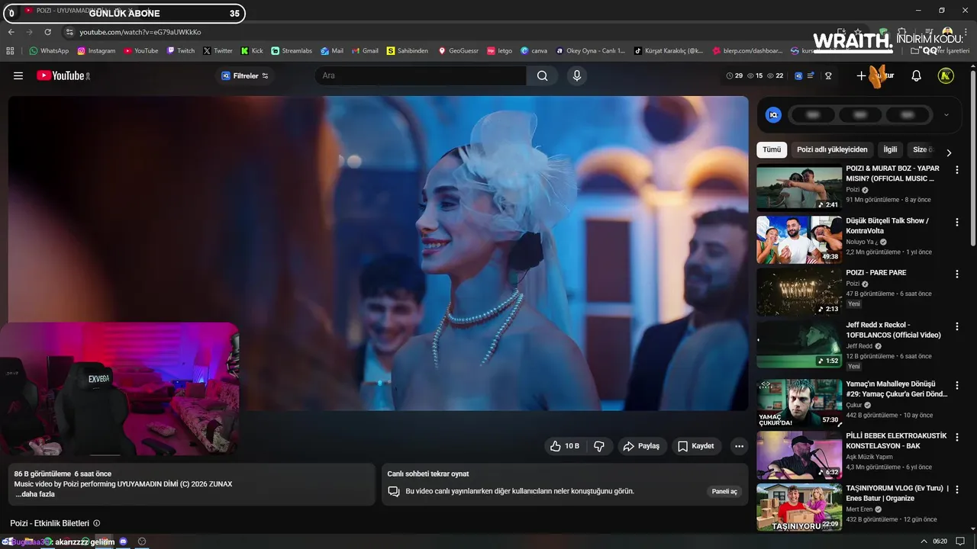Open POIZI & MURAT BOZ video thumbnail
The width and height of the screenshot is (977, 549).
(799, 188)
